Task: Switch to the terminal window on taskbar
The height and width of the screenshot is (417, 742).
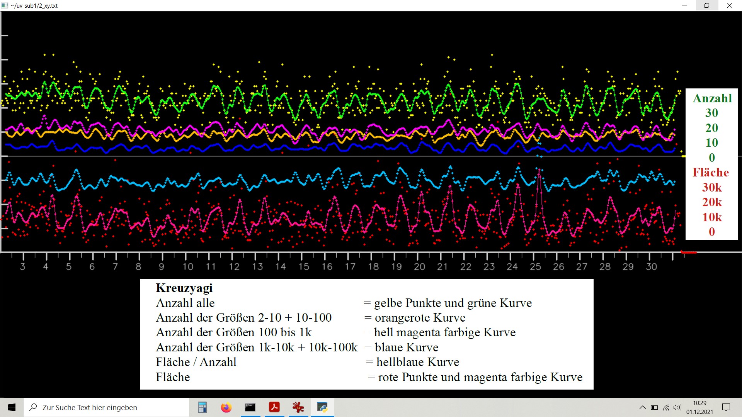Action: 250,407
